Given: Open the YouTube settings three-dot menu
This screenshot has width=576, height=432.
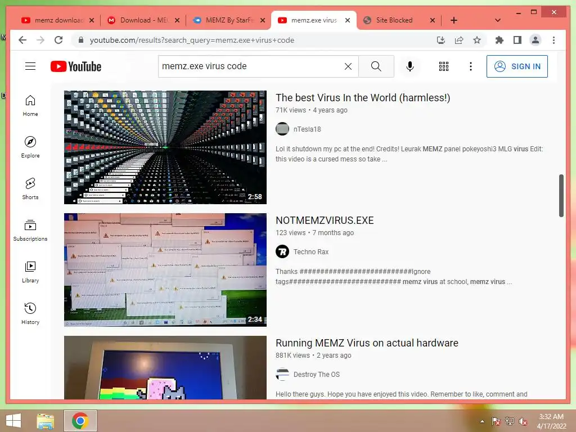Looking at the screenshot, I should [x=471, y=66].
